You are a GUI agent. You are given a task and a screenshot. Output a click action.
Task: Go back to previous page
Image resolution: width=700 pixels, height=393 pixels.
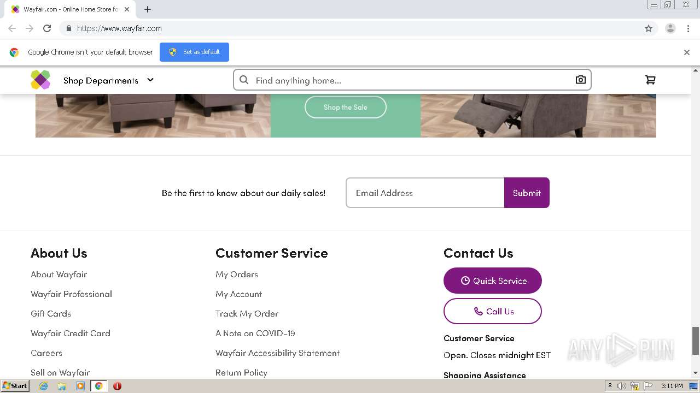12,28
